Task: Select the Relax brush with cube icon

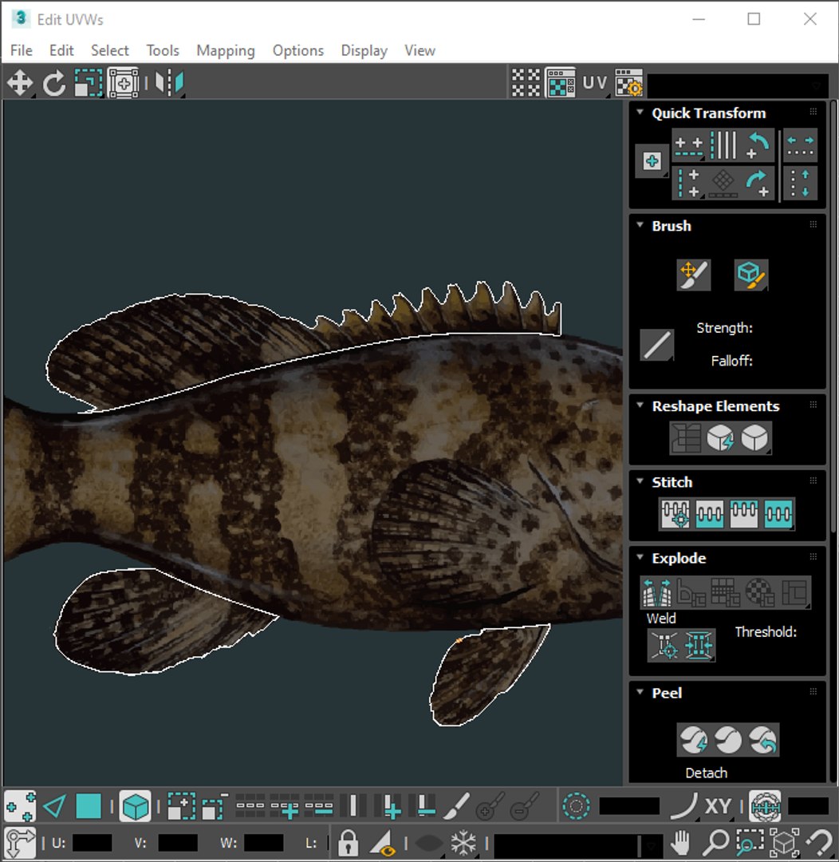Action: [x=751, y=275]
